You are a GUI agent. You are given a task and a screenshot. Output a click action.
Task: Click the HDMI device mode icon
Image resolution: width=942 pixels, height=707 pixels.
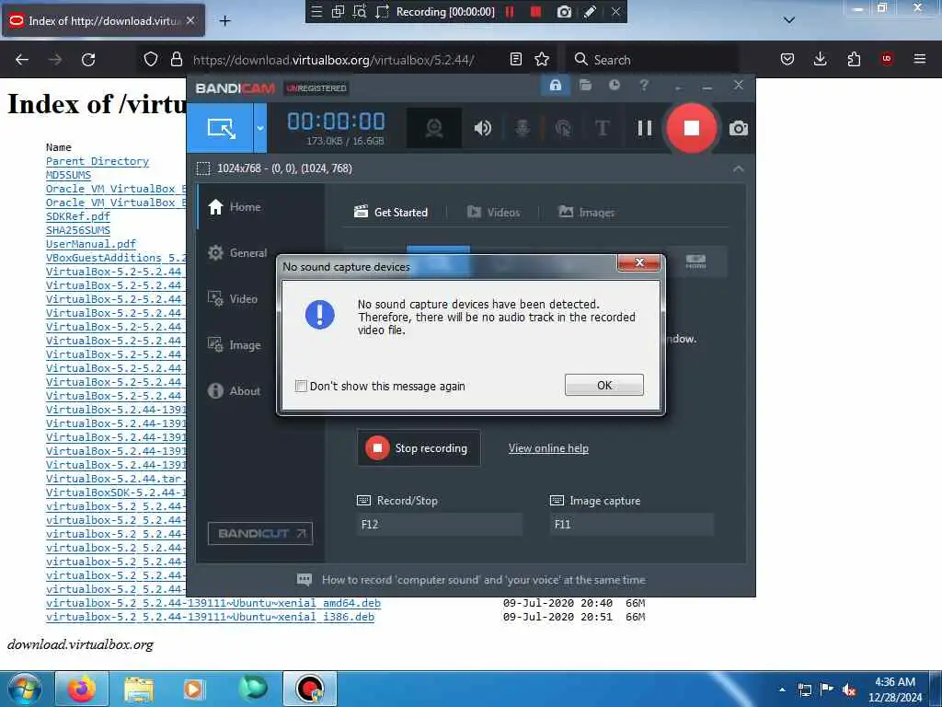click(695, 261)
